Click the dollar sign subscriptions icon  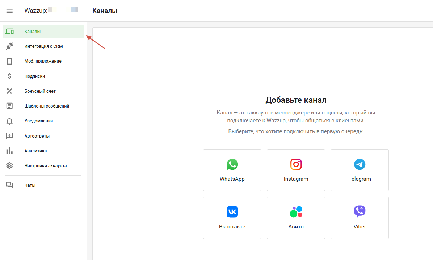pos(10,76)
